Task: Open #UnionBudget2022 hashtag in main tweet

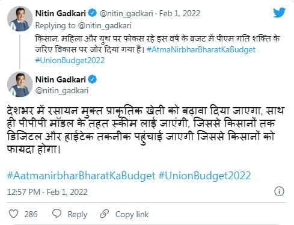Action: coord(204,176)
